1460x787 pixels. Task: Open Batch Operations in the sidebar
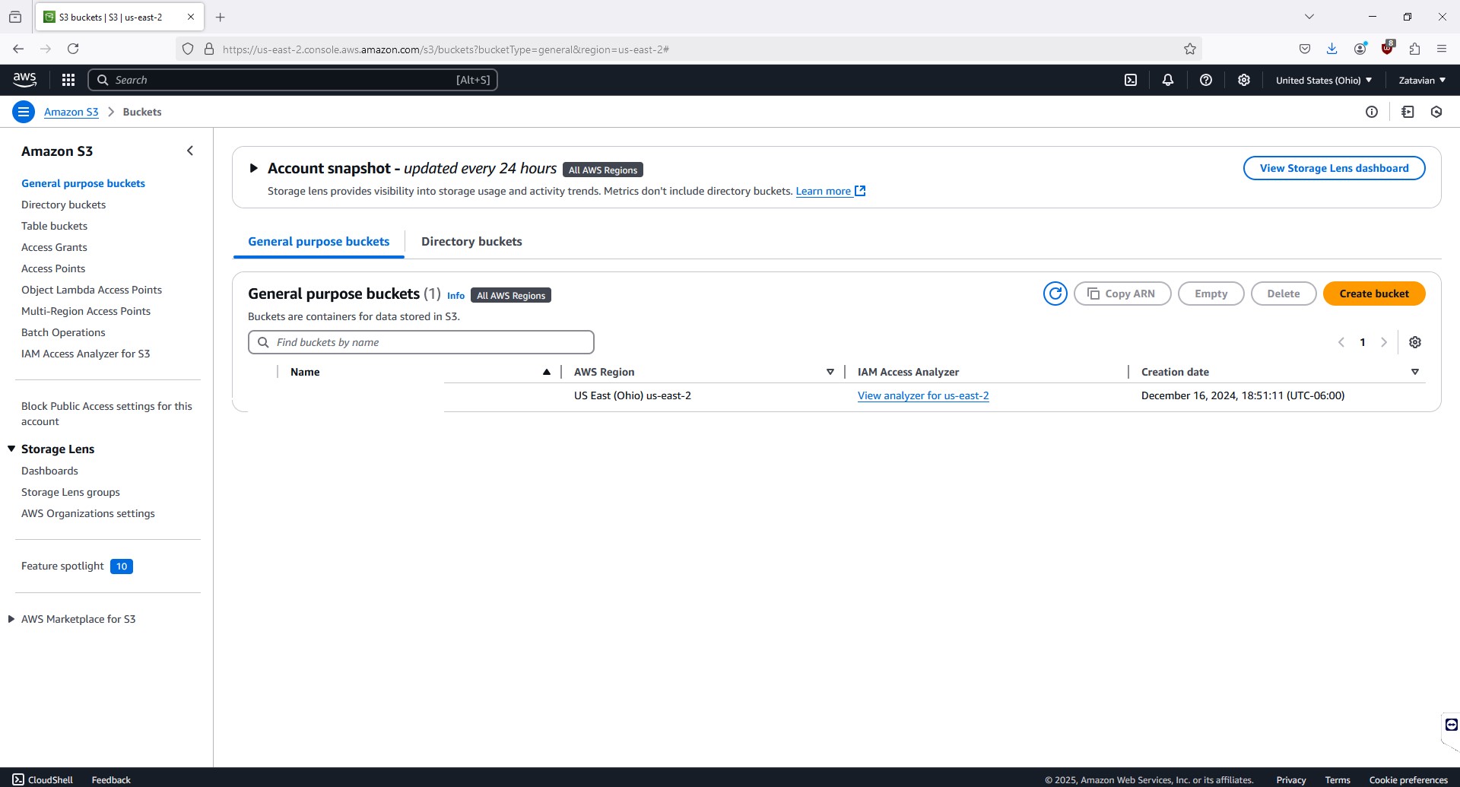pyautogui.click(x=63, y=332)
